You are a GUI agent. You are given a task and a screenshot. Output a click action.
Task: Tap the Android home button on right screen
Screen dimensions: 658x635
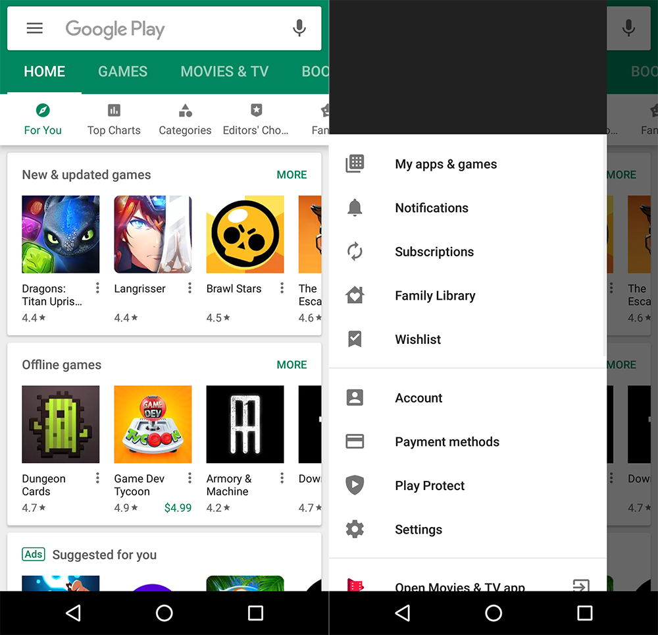pyautogui.click(x=493, y=613)
